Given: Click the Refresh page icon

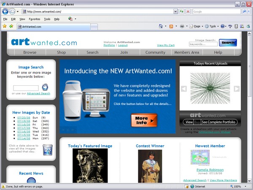Looking at the screenshot, I should click(182, 11).
